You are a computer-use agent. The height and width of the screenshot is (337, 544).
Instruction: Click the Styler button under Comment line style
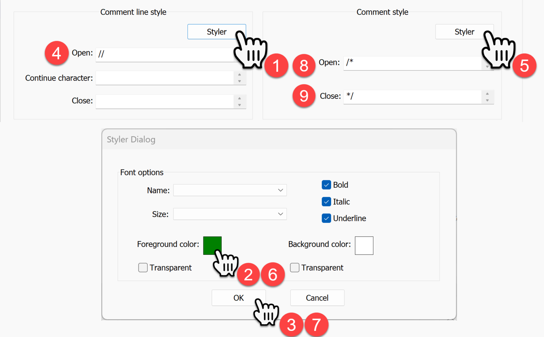pos(216,32)
